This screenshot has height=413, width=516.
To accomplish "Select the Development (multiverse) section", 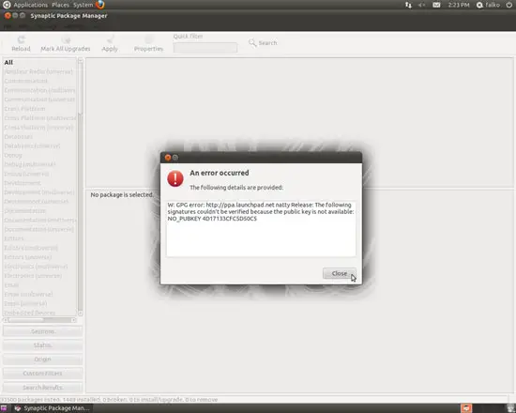I will click(38, 192).
